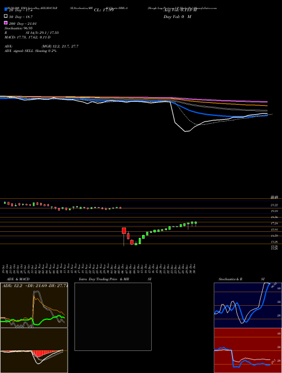Click the MACD values line in the header
The height and width of the screenshot is (373, 282).
point(28,37)
